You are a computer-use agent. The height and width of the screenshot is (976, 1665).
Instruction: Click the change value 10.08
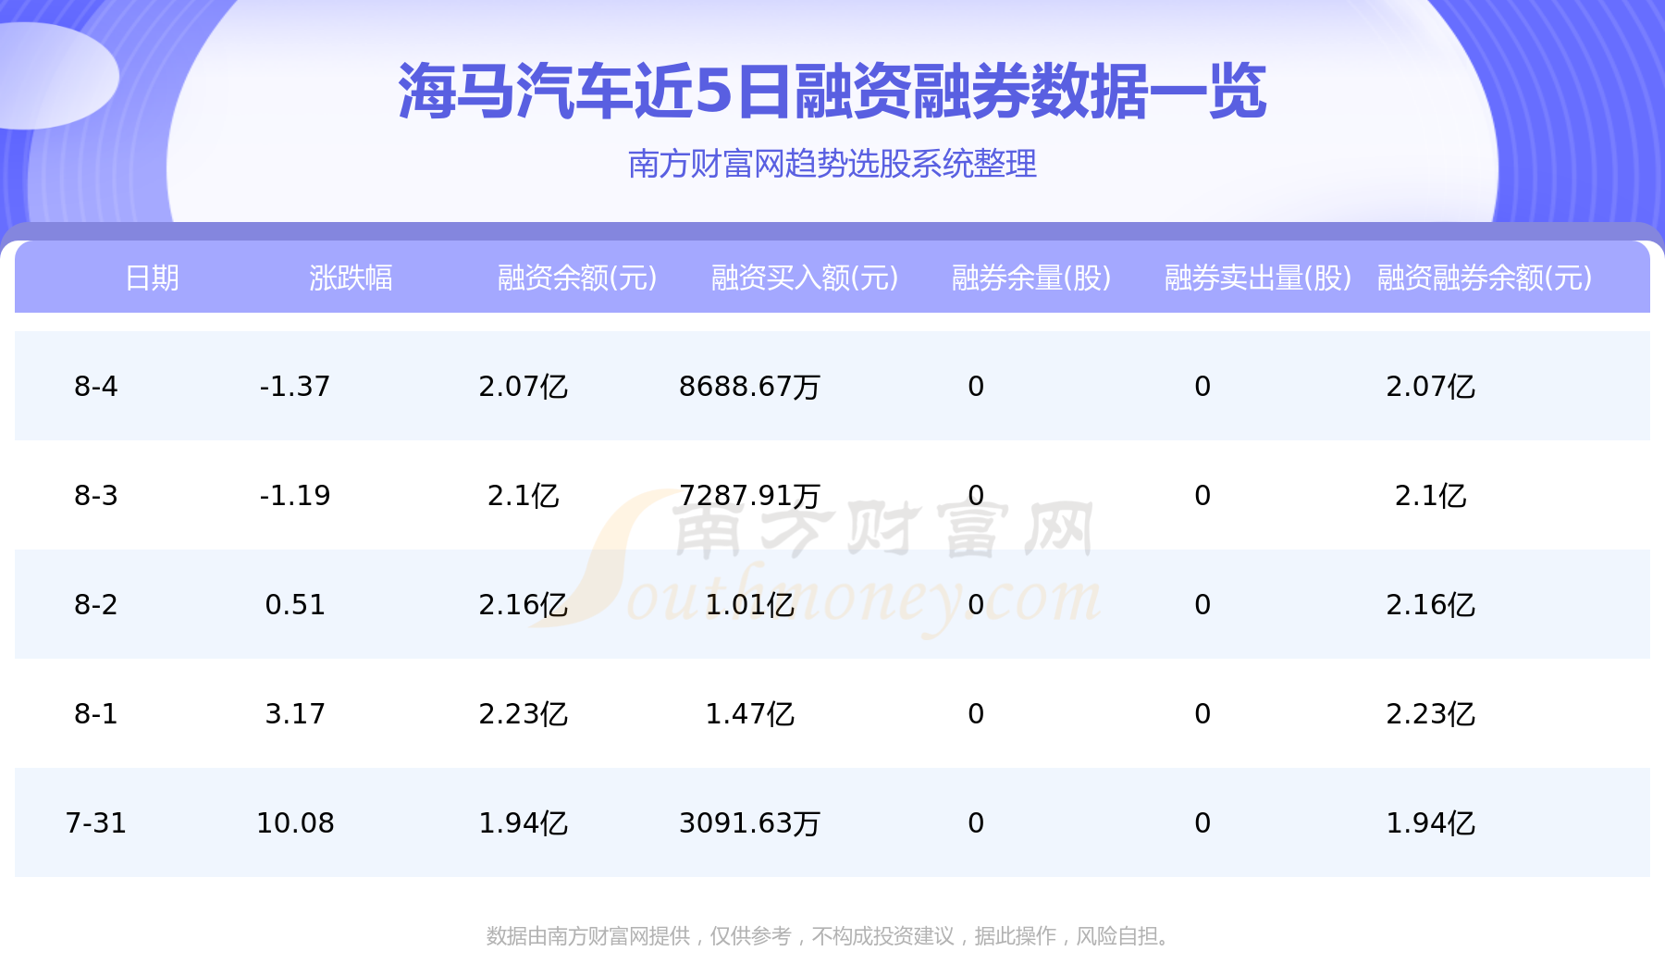[295, 822]
